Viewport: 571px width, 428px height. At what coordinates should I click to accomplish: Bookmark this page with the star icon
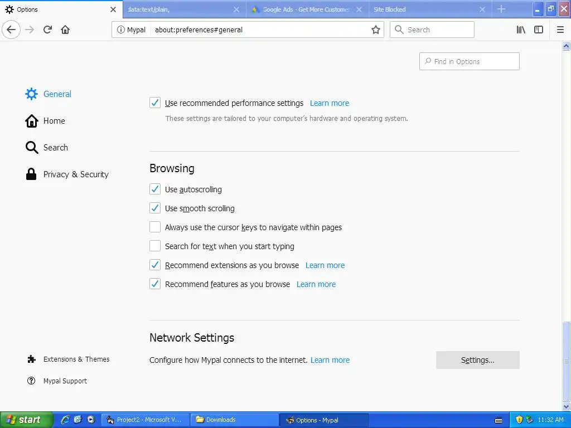coord(375,30)
